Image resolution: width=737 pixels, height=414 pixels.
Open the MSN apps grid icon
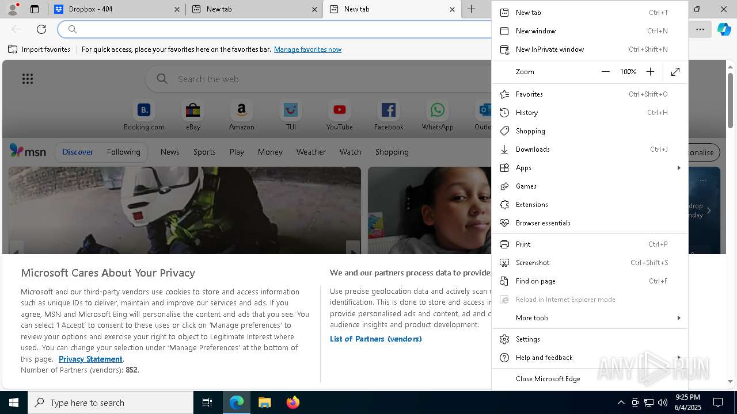pos(28,79)
